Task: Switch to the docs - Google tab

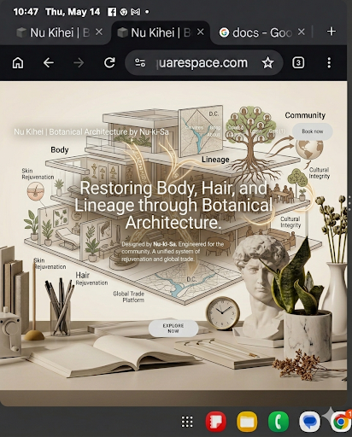Action: pyautogui.click(x=255, y=32)
